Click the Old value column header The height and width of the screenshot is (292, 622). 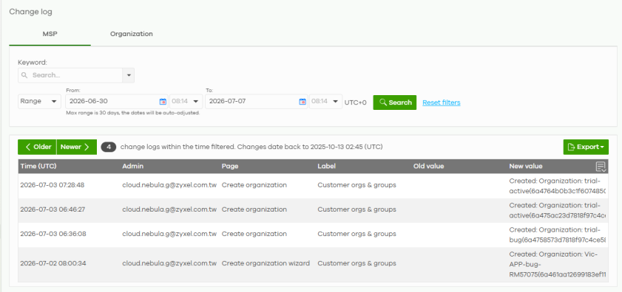pos(428,166)
